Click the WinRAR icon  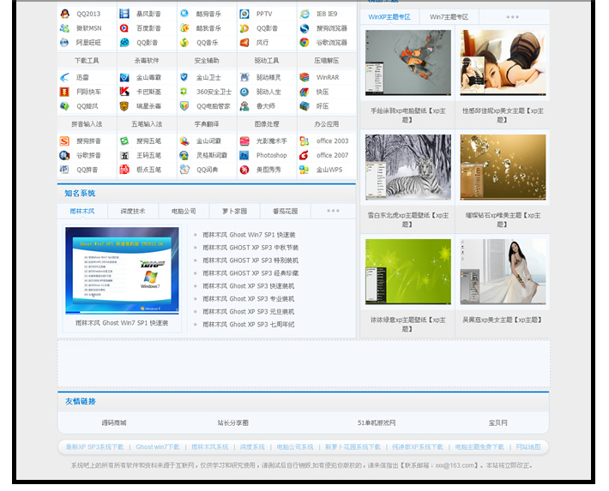(304, 78)
